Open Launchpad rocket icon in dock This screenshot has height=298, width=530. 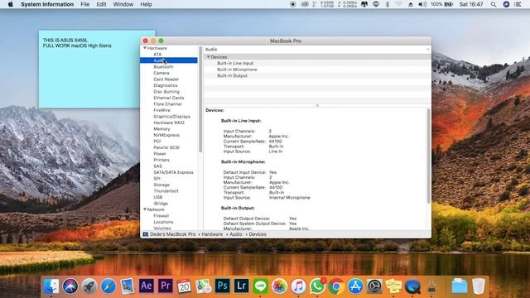pyautogui.click(x=89, y=286)
